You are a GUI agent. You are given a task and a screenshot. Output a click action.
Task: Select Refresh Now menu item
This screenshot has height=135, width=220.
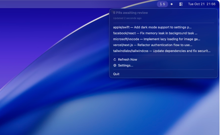(x=163, y=59)
